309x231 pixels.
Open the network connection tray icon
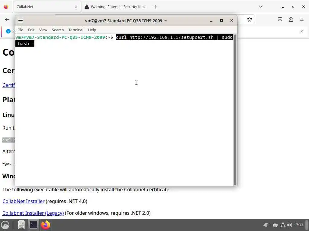(x=283, y=225)
